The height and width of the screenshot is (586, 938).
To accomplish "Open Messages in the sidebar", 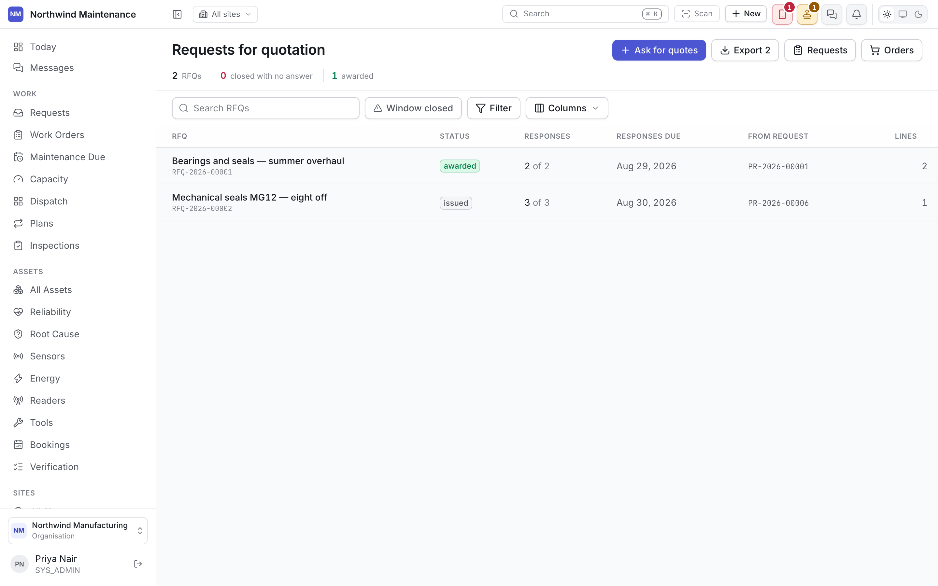I will click(x=78, y=68).
